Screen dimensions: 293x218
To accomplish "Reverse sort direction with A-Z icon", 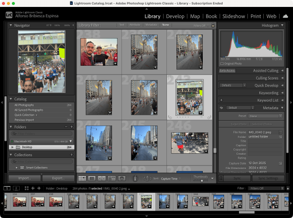I will tap(147, 178).
